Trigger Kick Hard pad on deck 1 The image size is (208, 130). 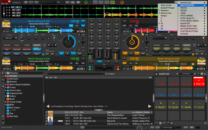coord(17,49)
